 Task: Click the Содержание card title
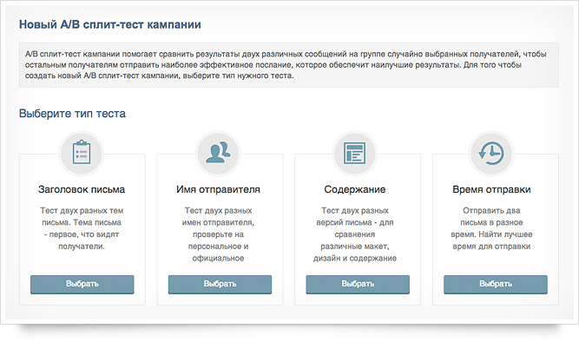[355, 189]
